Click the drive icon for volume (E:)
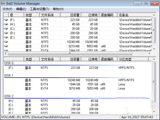Viewport: 160px width, 120px height. point(6,37)
